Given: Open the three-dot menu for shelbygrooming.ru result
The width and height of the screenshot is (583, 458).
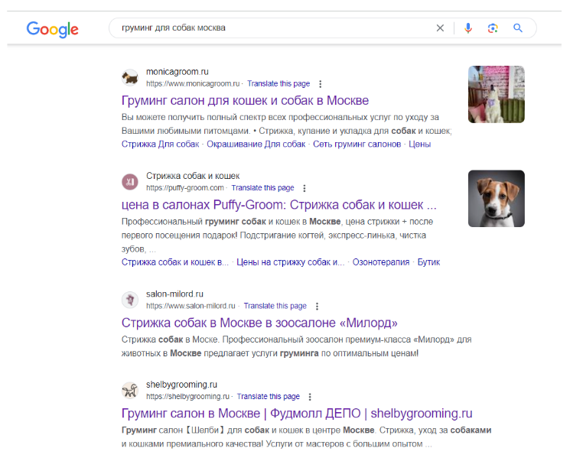Looking at the screenshot, I should point(310,397).
